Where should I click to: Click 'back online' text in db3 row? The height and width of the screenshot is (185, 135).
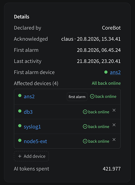click(99, 112)
